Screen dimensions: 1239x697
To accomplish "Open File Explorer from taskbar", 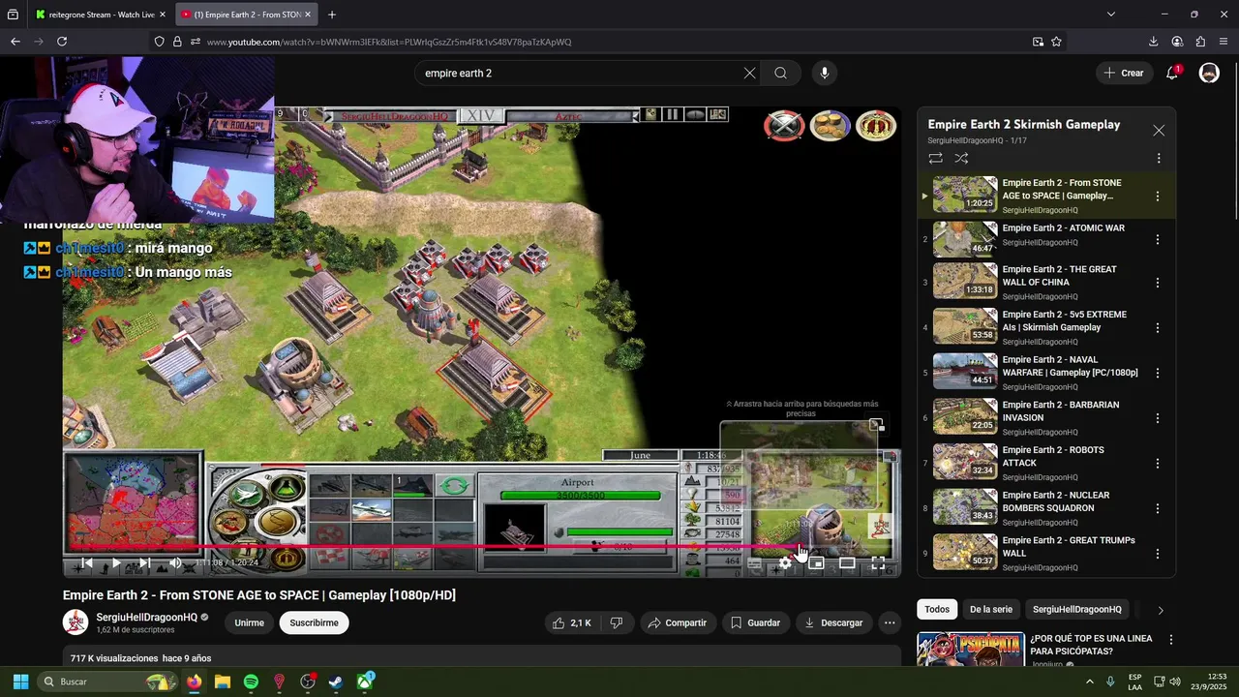I will coord(223,682).
